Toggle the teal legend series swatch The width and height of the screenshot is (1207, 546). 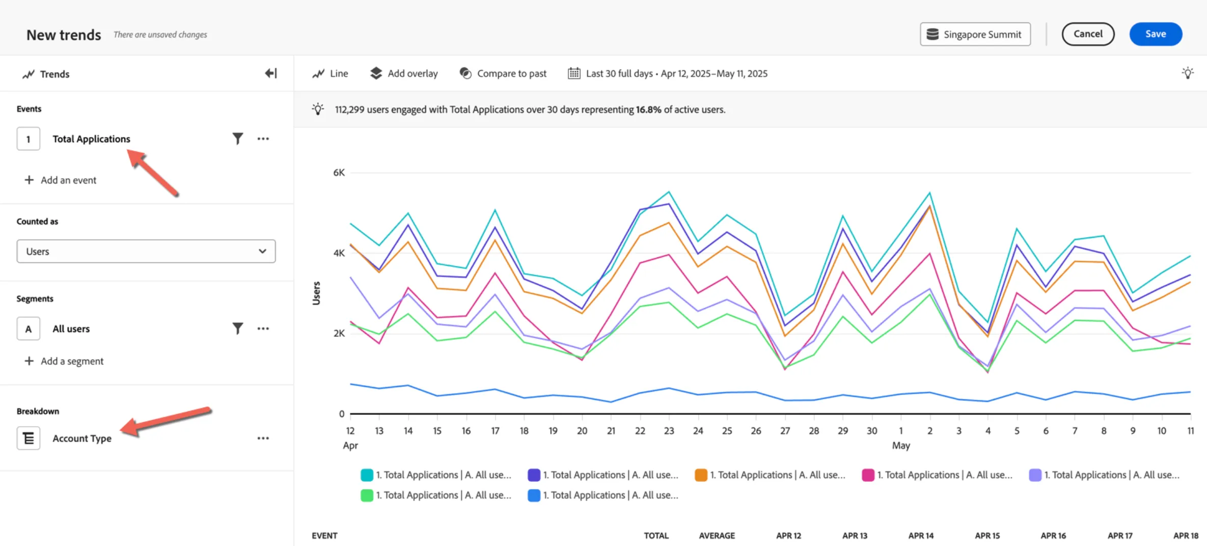click(367, 475)
